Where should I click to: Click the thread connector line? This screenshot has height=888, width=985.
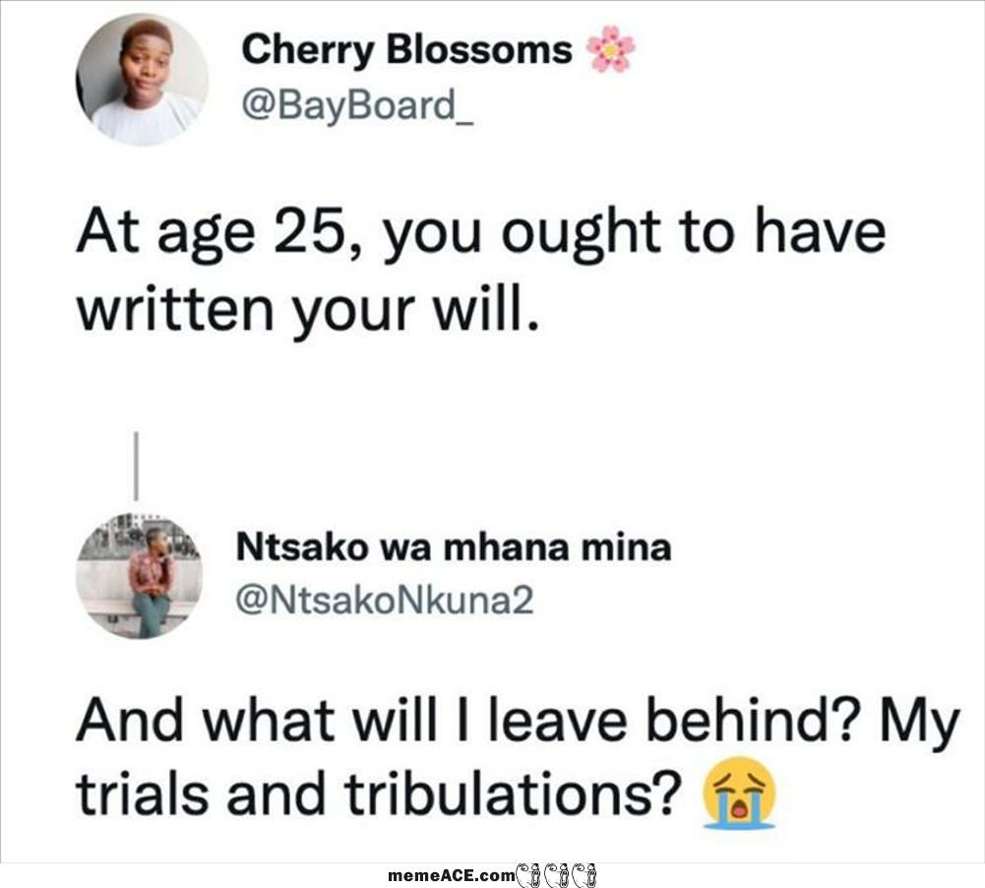tap(137, 465)
